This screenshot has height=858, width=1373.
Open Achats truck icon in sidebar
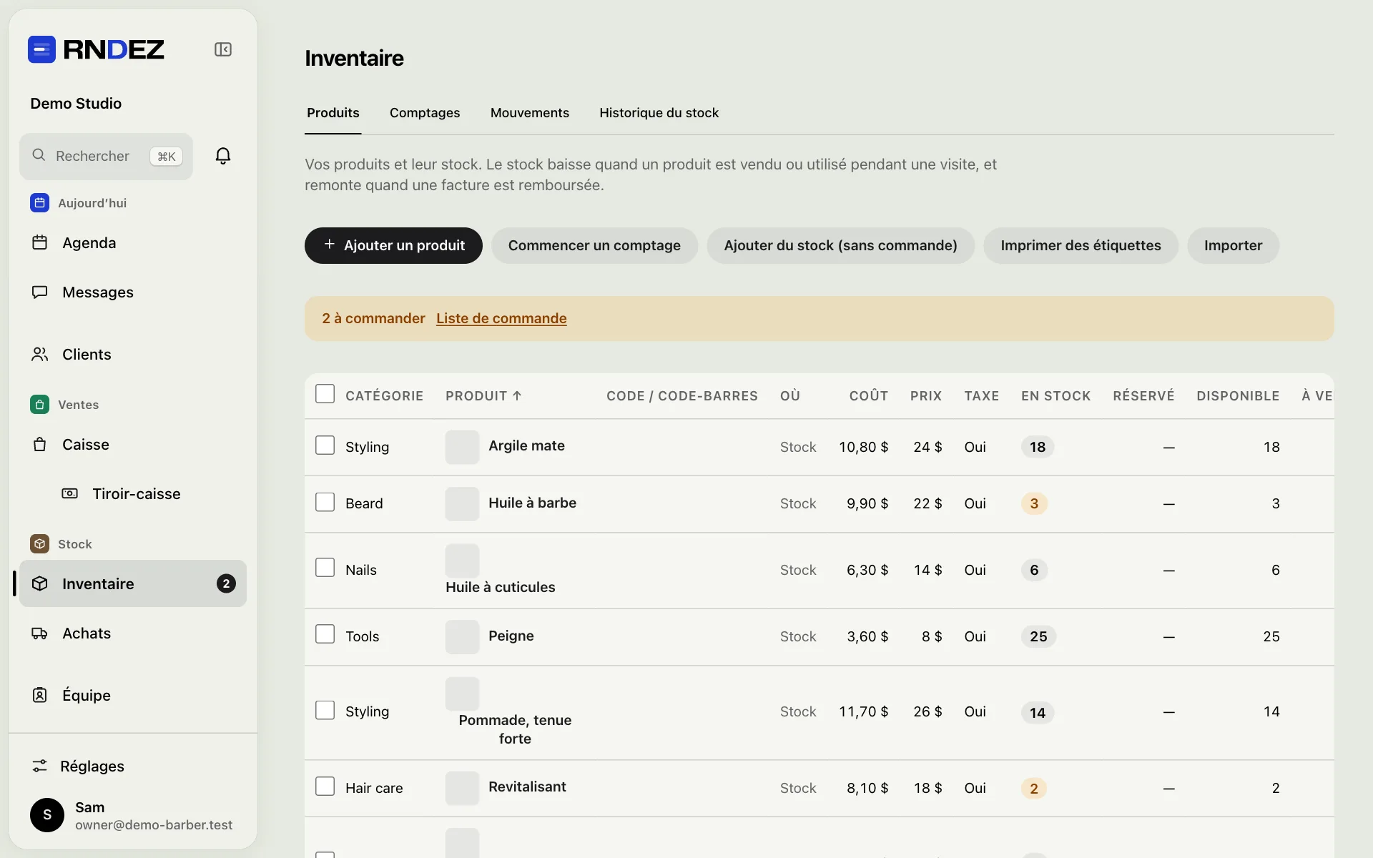[40, 633]
